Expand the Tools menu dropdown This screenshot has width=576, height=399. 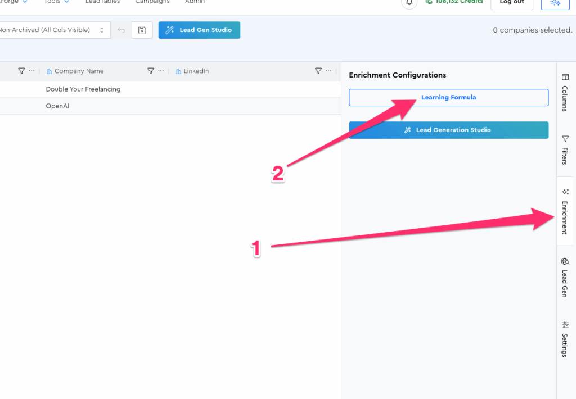click(57, 2)
